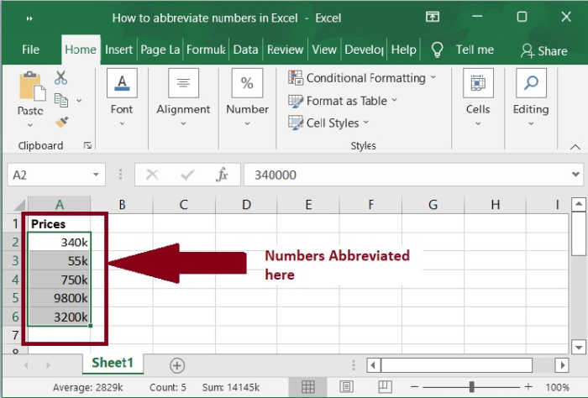Open the Number format percent icon

(x=247, y=84)
